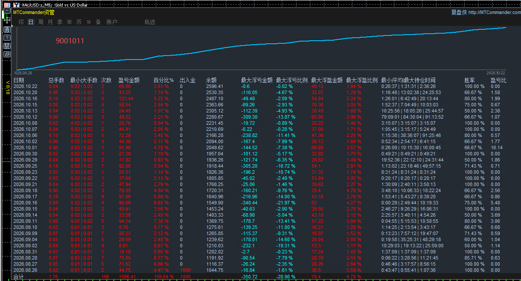
Task: Select the 备 tab
Action: (99, 22)
